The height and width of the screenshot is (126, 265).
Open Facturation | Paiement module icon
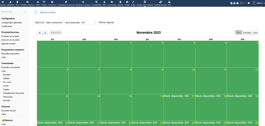66,2
